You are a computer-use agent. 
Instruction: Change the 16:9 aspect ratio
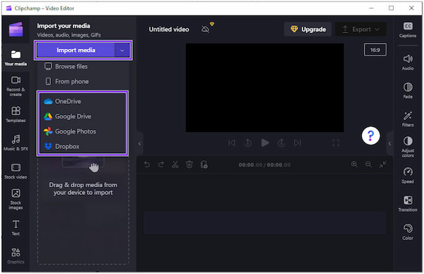tap(375, 49)
